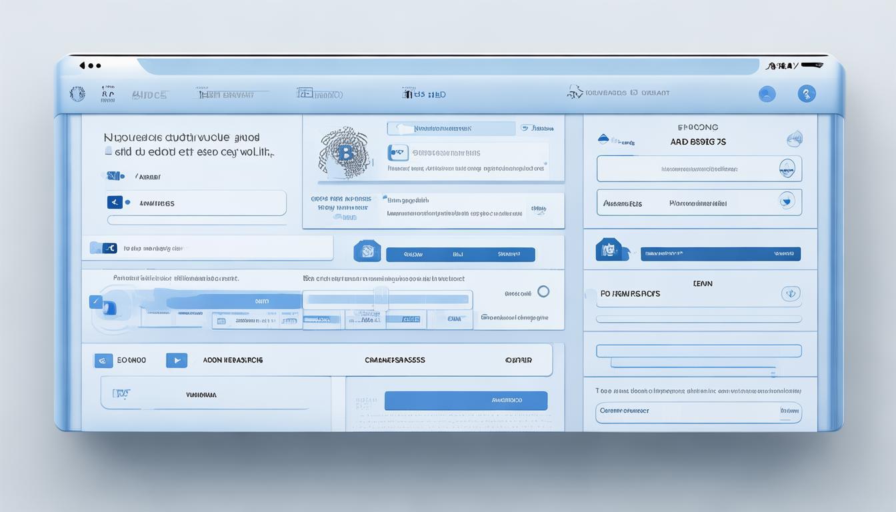Expand the round control in first right-panel field
896x512 pixels.
pyautogui.click(x=787, y=169)
